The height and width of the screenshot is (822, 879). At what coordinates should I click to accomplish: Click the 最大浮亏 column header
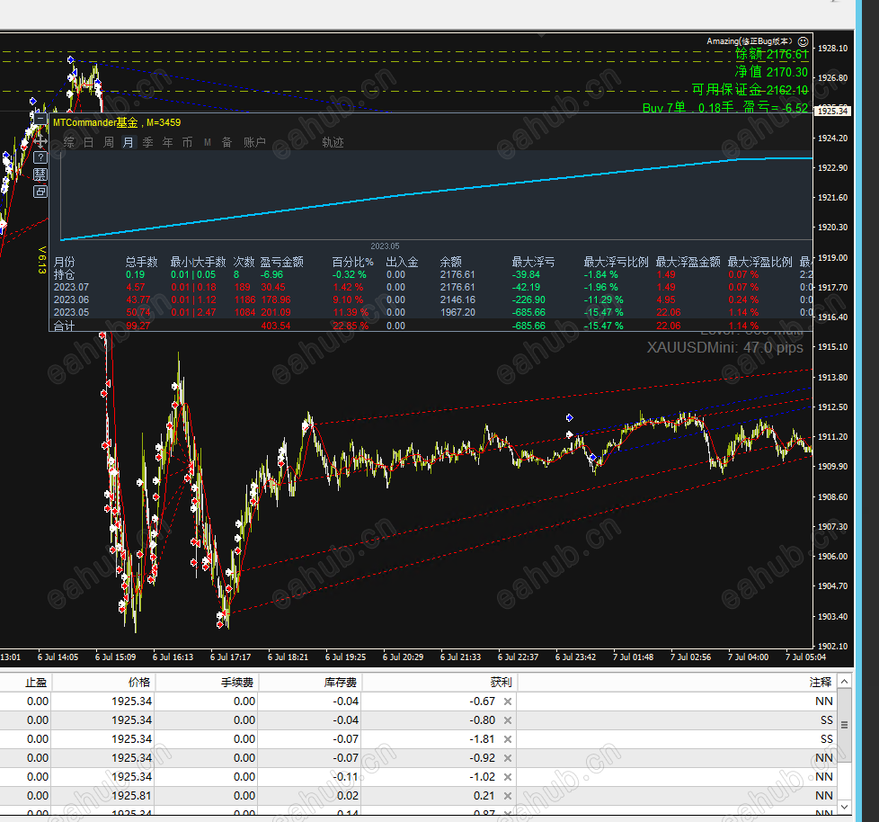click(x=533, y=262)
